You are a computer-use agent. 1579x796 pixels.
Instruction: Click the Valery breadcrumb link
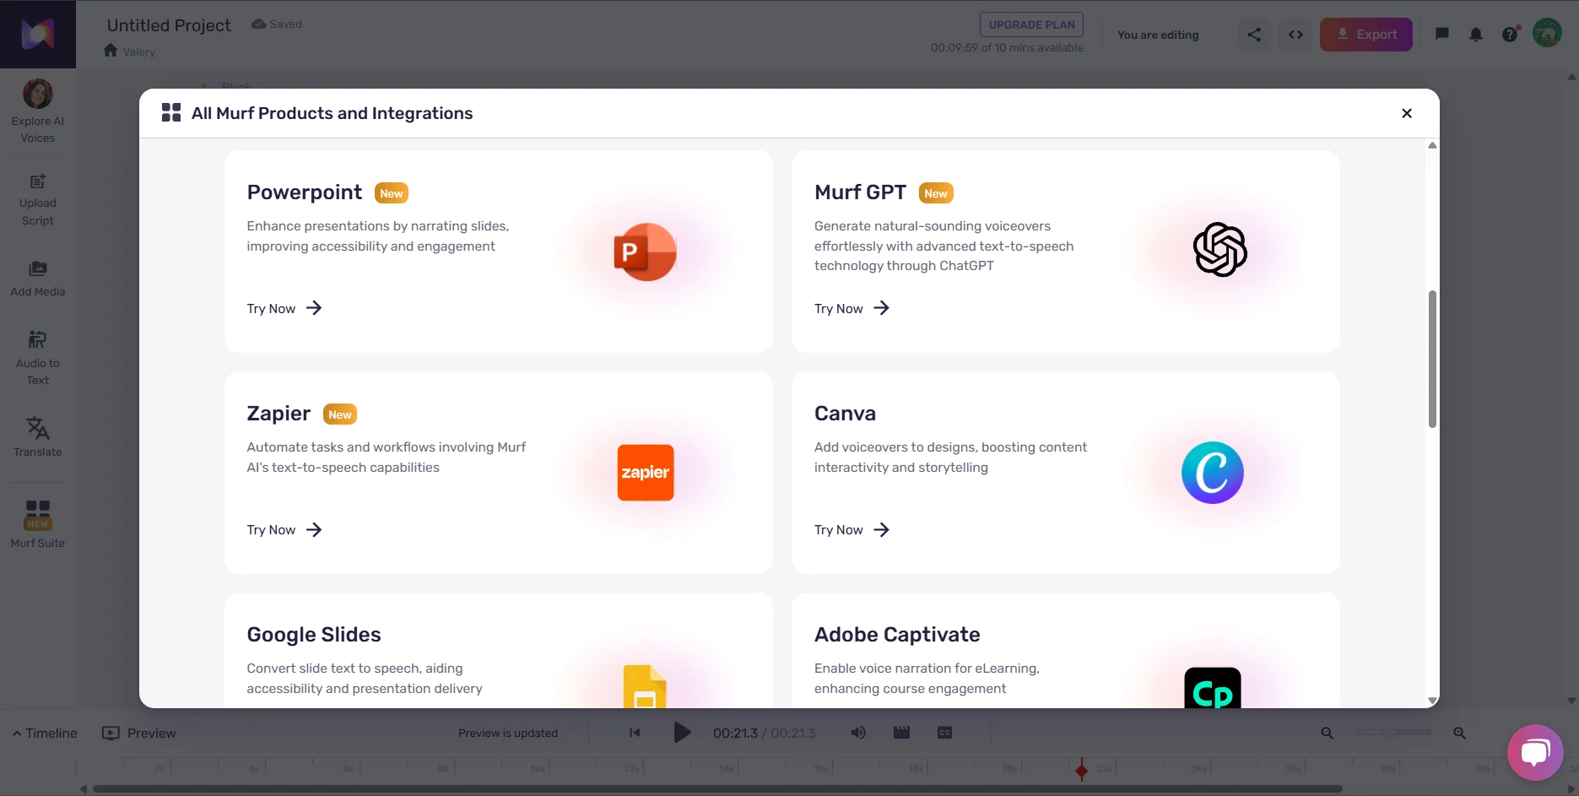[139, 51]
